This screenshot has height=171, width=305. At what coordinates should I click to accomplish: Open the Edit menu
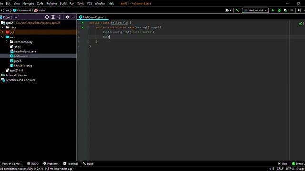coord(8,3)
